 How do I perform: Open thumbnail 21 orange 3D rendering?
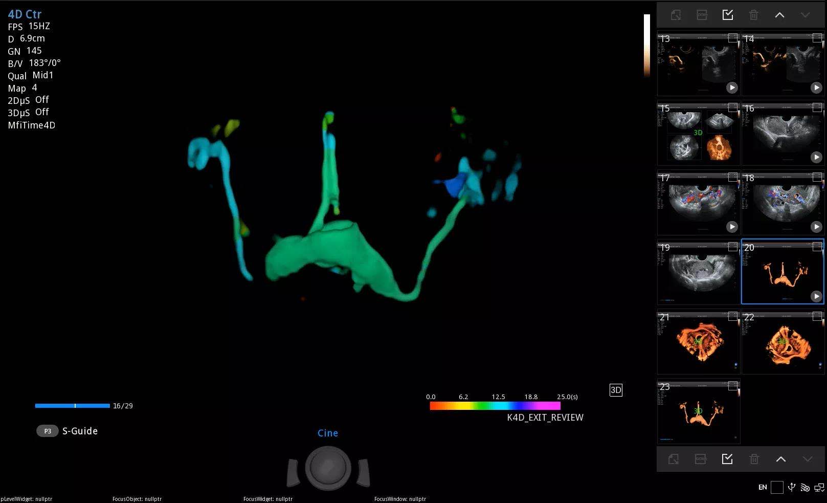coord(698,342)
